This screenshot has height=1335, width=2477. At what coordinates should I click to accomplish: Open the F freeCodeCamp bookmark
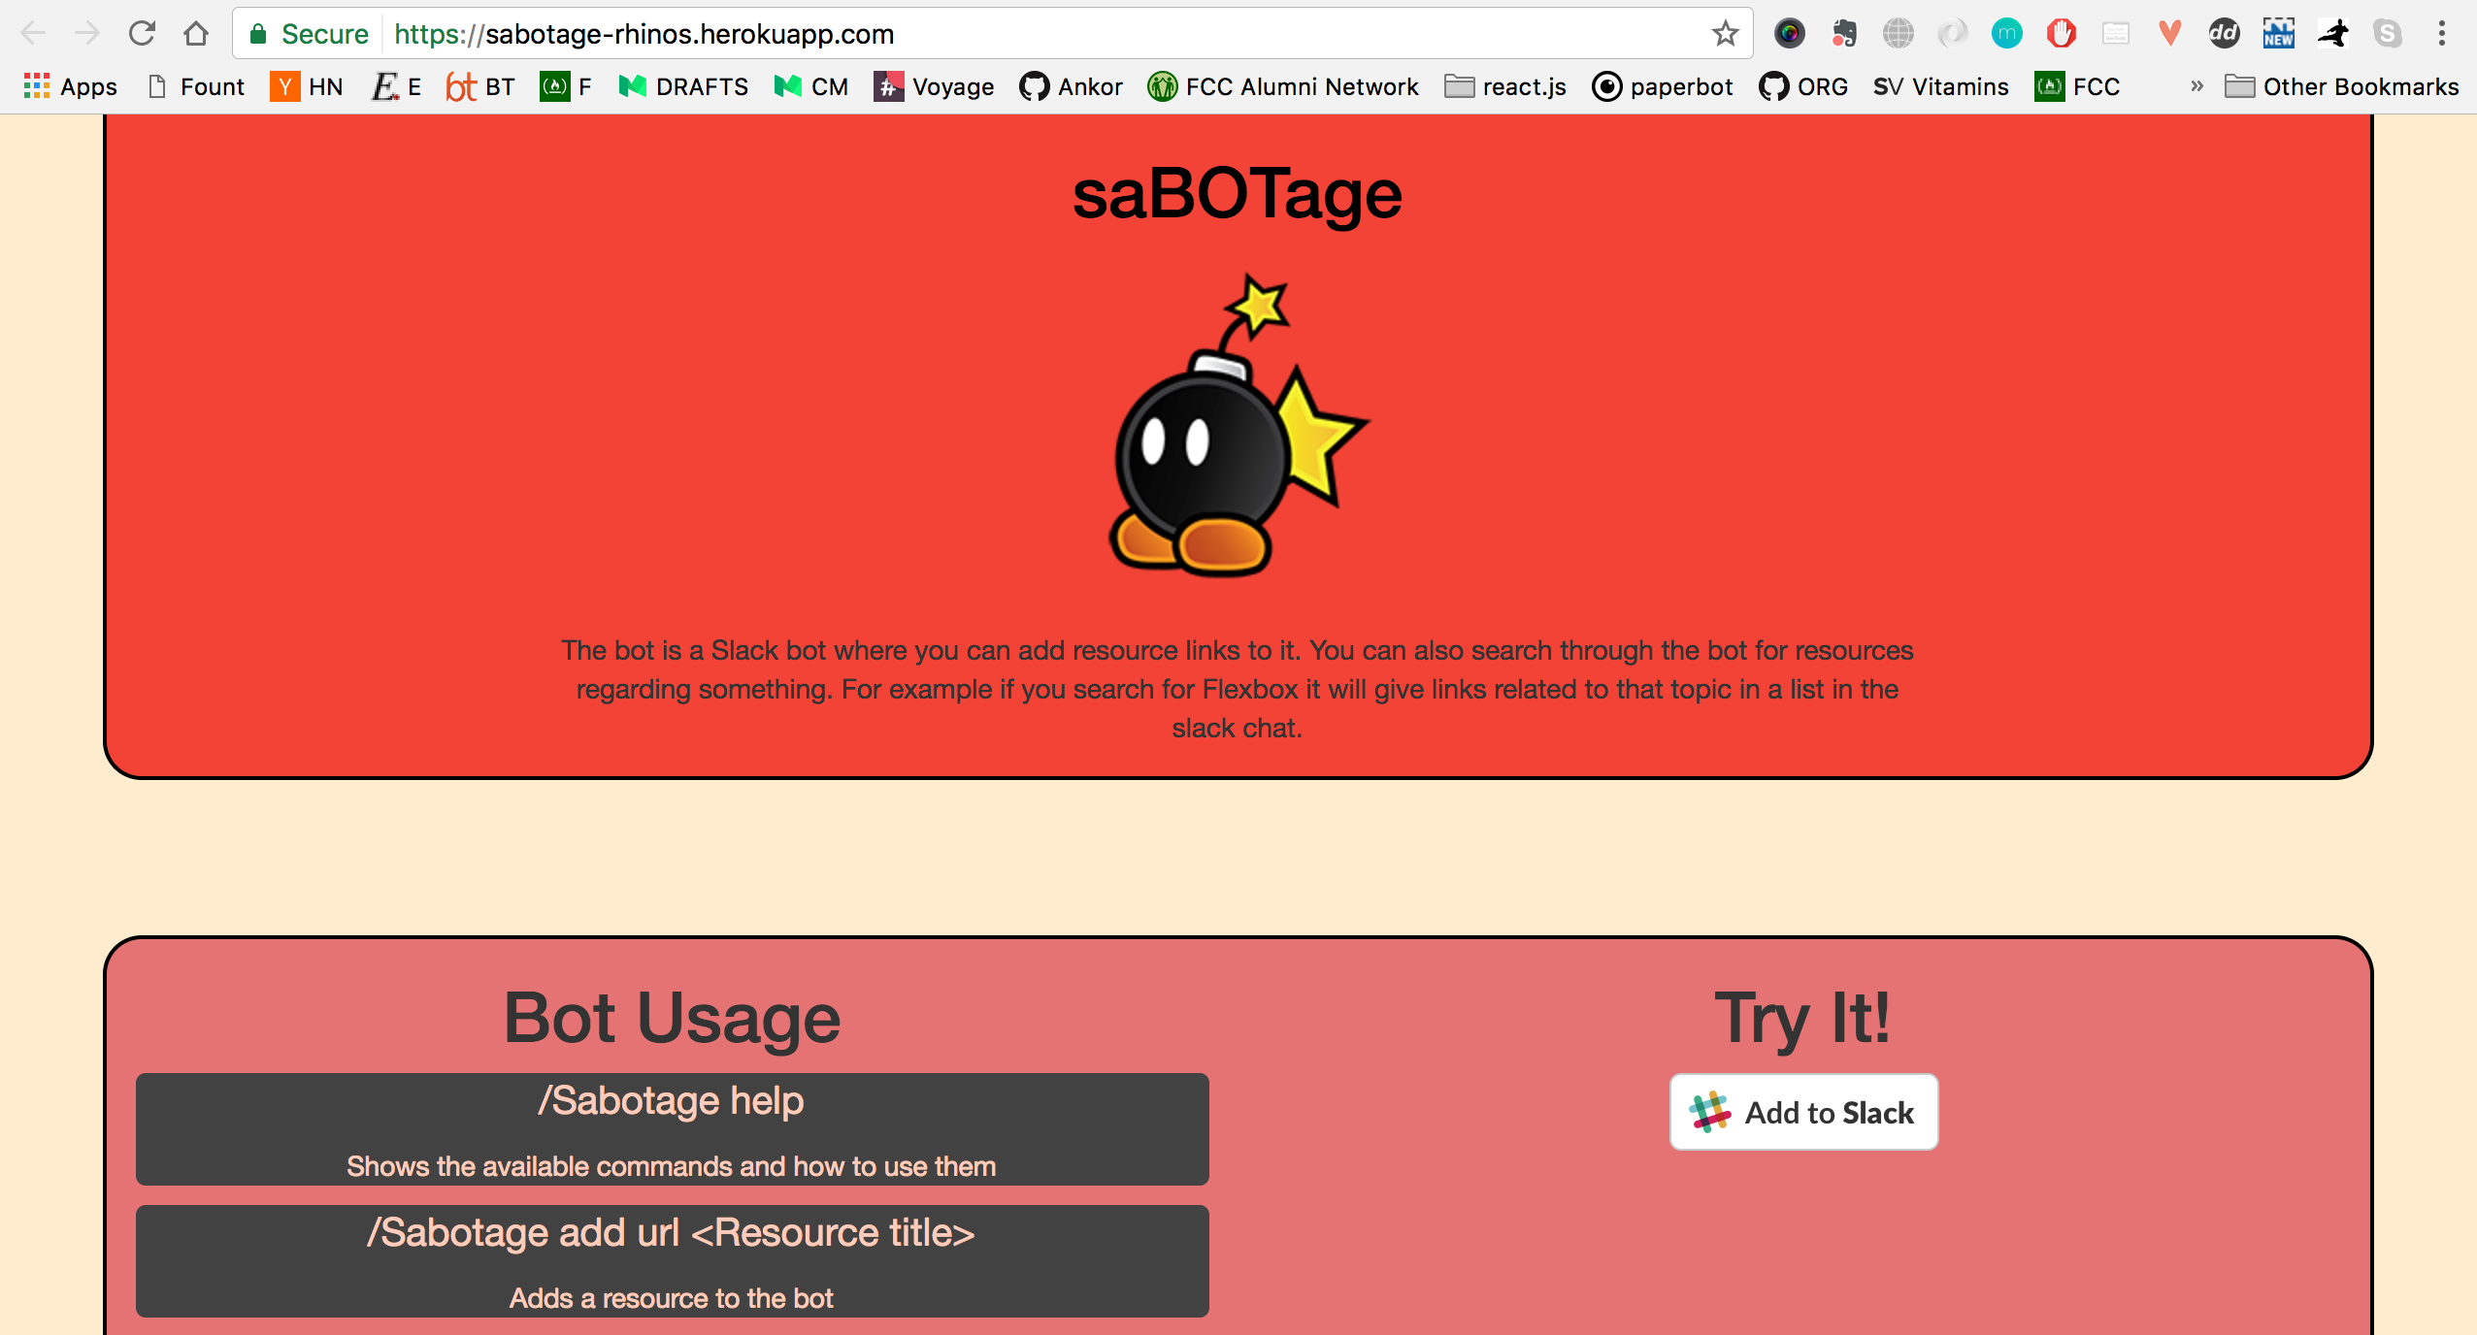566,86
